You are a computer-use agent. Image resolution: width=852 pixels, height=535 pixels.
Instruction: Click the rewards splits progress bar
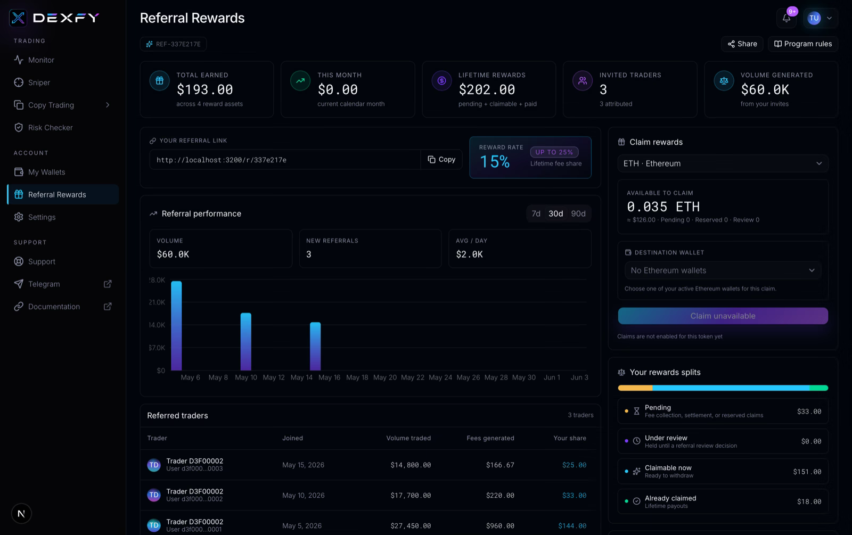pyautogui.click(x=723, y=388)
